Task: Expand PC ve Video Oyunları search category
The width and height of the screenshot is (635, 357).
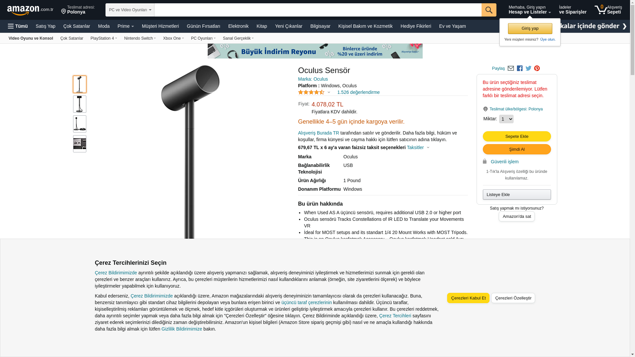Action: 130,10
